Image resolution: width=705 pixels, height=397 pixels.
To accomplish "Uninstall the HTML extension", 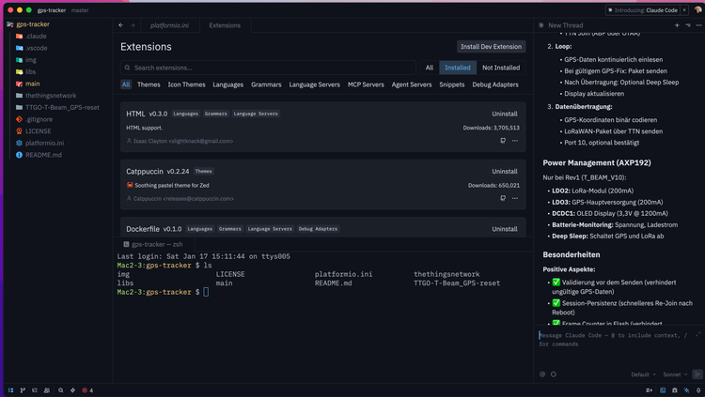I will tap(505, 114).
